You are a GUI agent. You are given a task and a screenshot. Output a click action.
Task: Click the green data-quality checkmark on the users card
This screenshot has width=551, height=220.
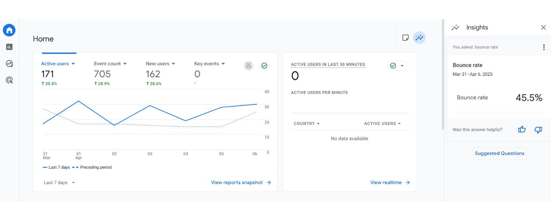coord(264,66)
